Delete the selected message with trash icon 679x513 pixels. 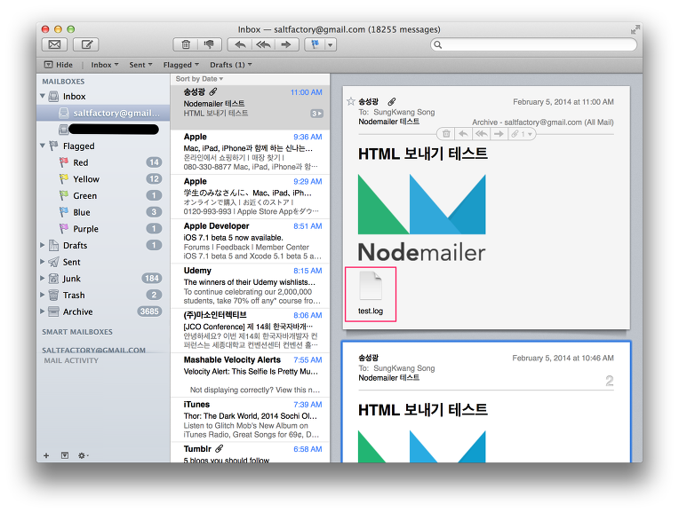tap(186, 44)
